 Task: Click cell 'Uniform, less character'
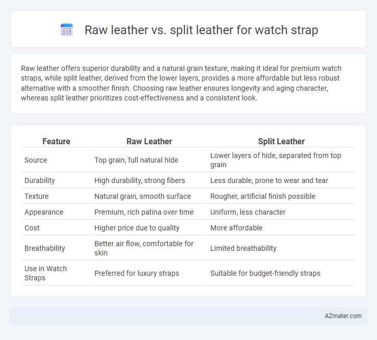click(248, 212)
